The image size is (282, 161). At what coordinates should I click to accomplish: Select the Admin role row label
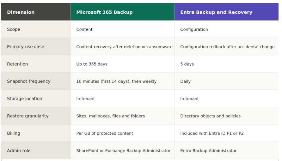click(19, 151)
